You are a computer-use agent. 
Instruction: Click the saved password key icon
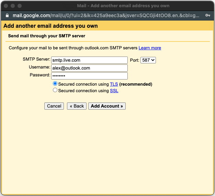[208, 15]
